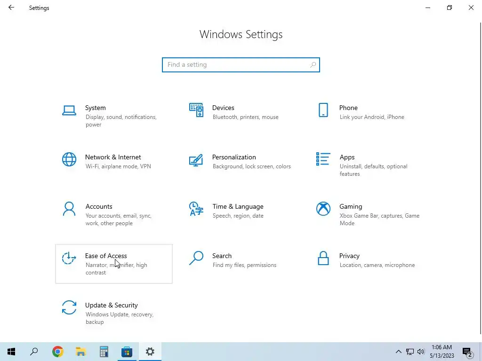This screenshot has height=361, width=482.
Task: Click 'Xbox Game Bar, captures, Game Mode' text
Action: tap(380, 220)
